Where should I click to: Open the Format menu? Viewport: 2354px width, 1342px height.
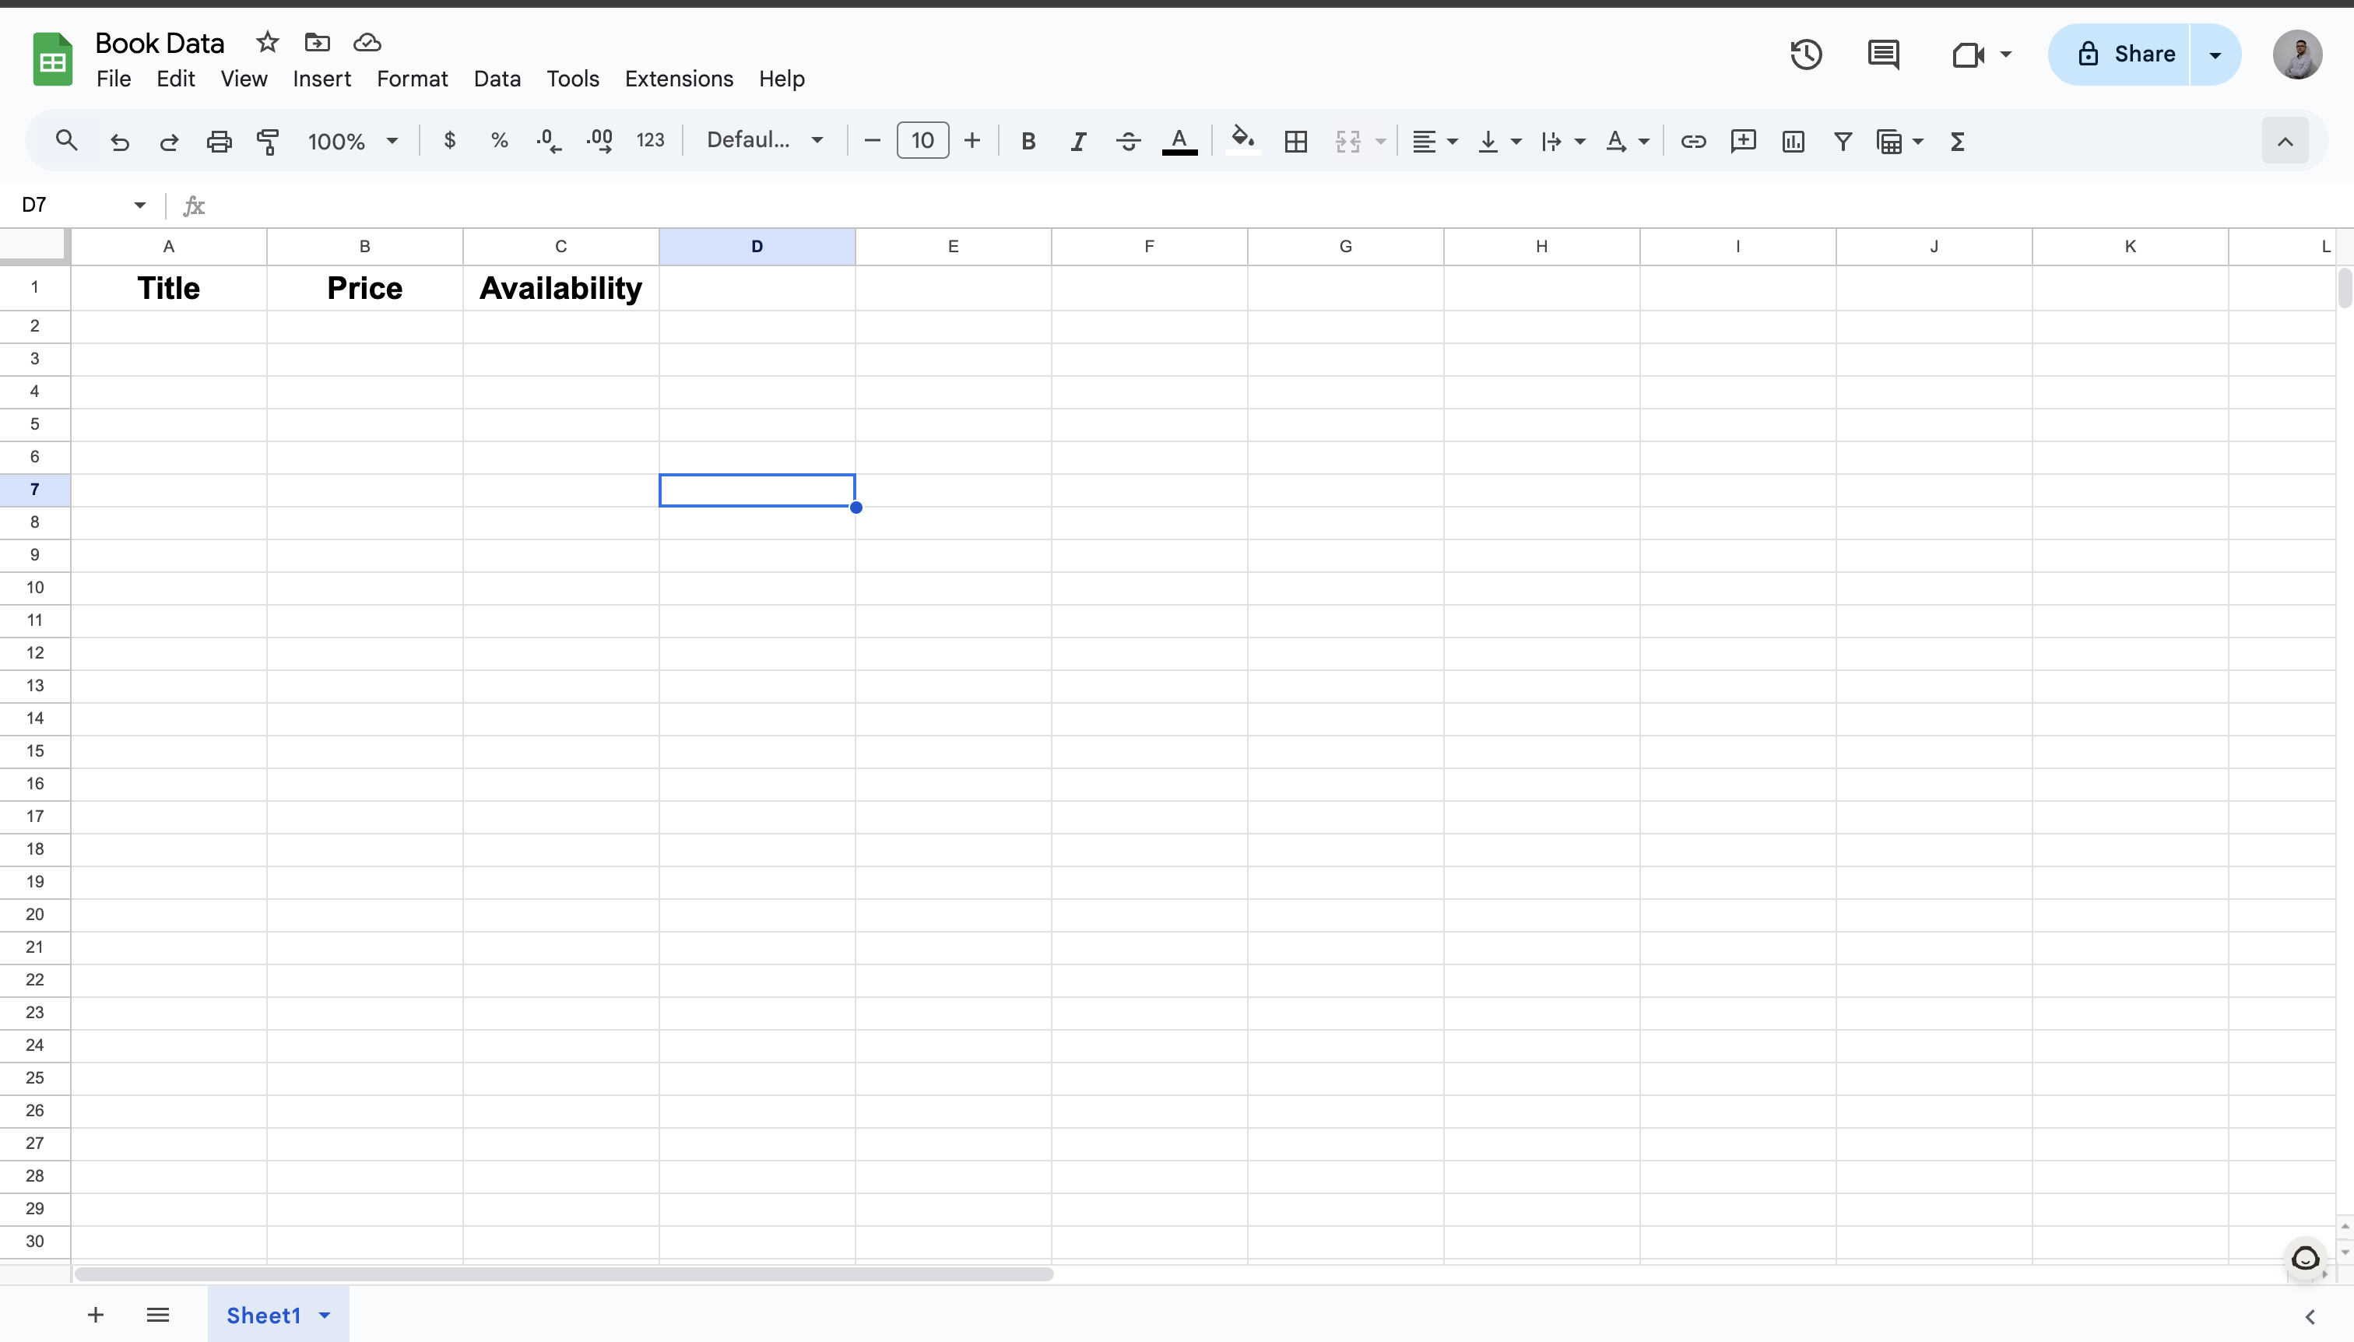tap(411, 79)
